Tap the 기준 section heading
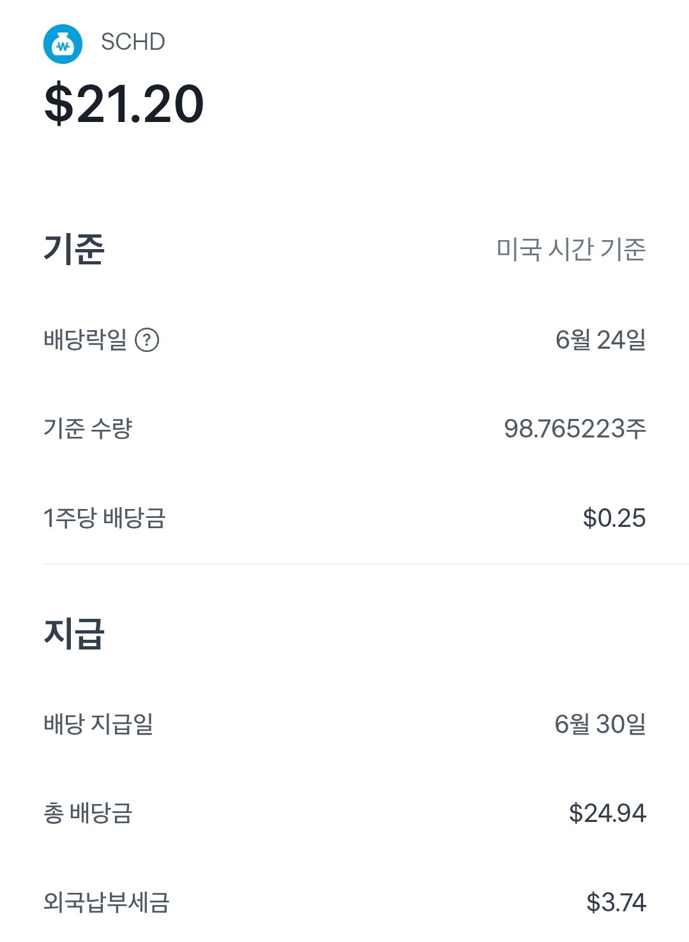 point(74,248)
